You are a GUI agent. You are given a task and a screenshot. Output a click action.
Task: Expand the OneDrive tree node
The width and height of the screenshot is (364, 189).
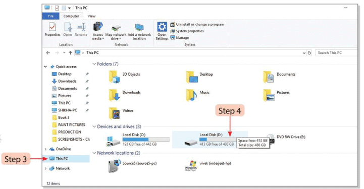pos(45,149)
